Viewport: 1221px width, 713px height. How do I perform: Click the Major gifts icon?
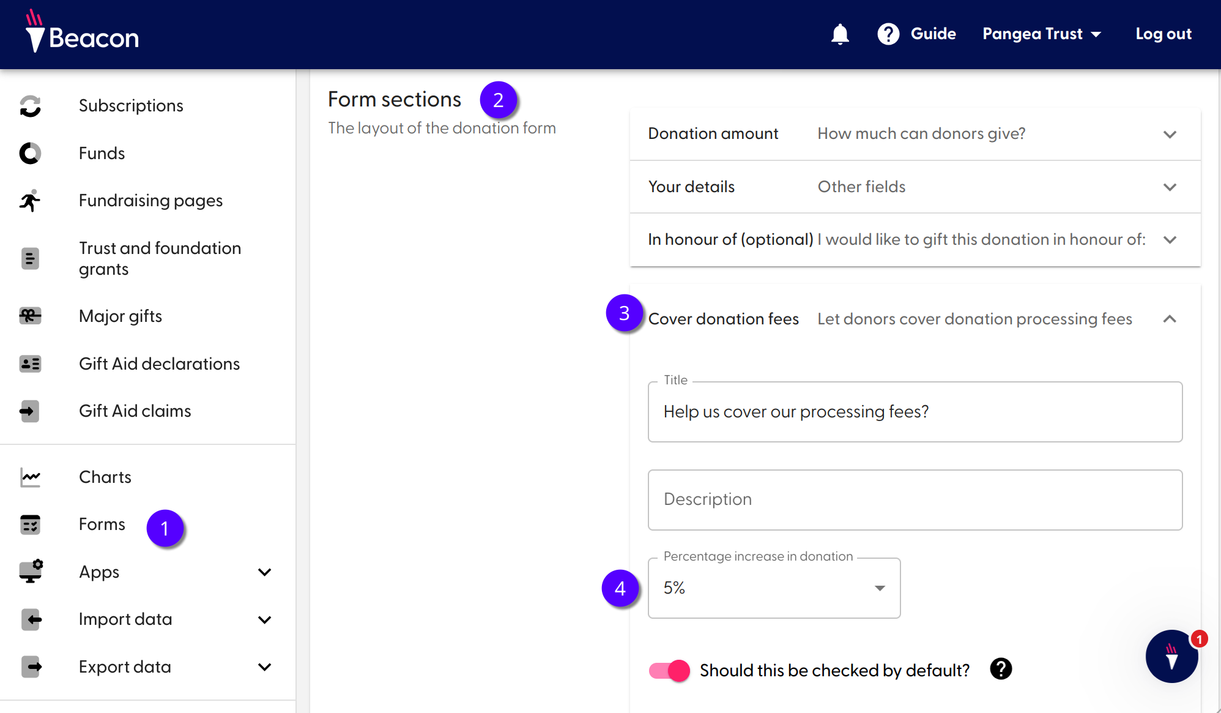coord(30,316)
